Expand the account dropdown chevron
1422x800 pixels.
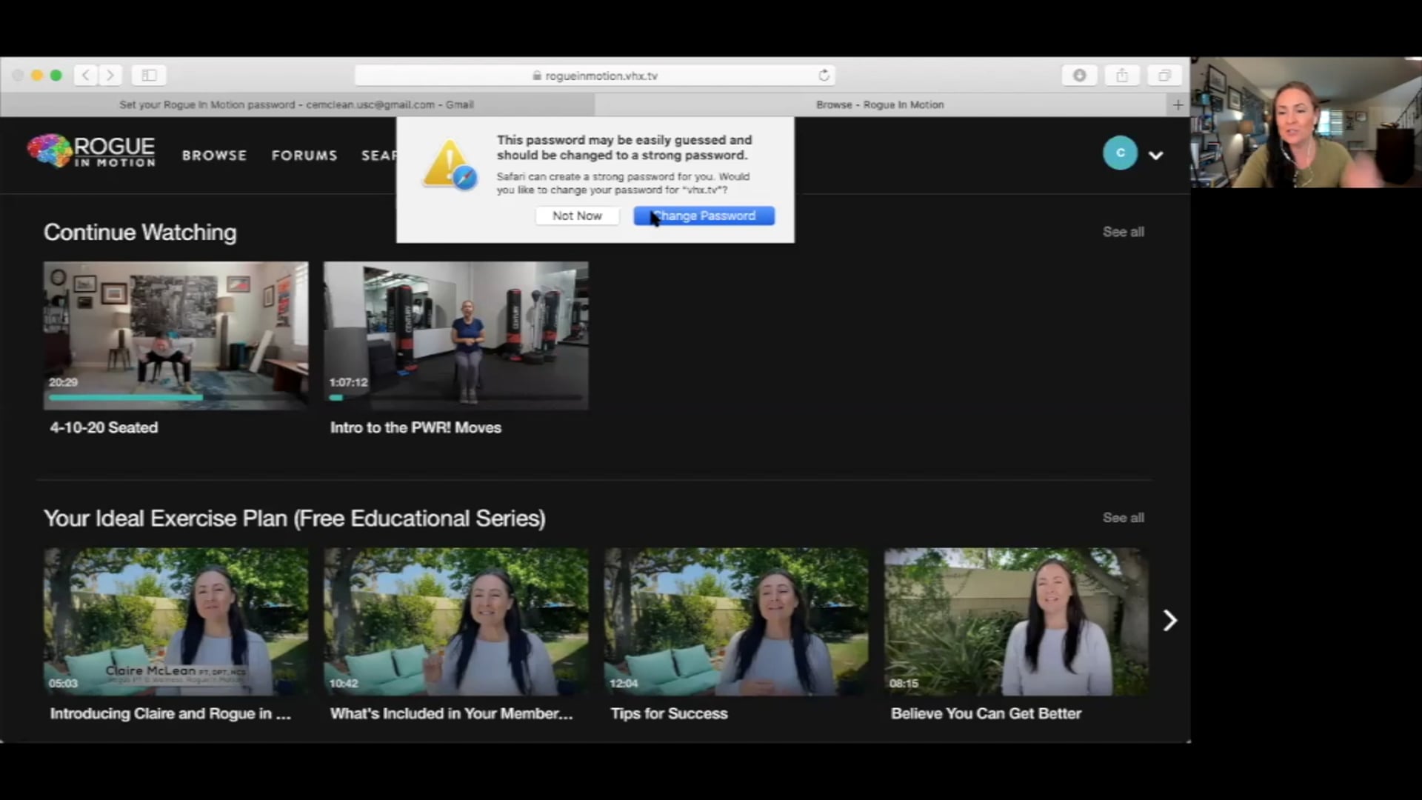click(1155, 156)
